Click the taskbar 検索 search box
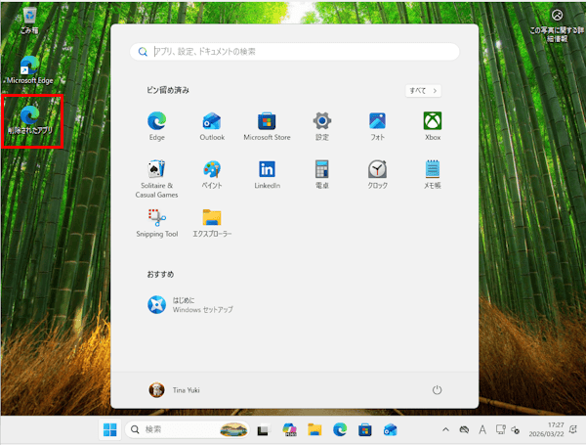Viewport: 586px width, 445px height. pyautogui.click(x=187, y=429)
